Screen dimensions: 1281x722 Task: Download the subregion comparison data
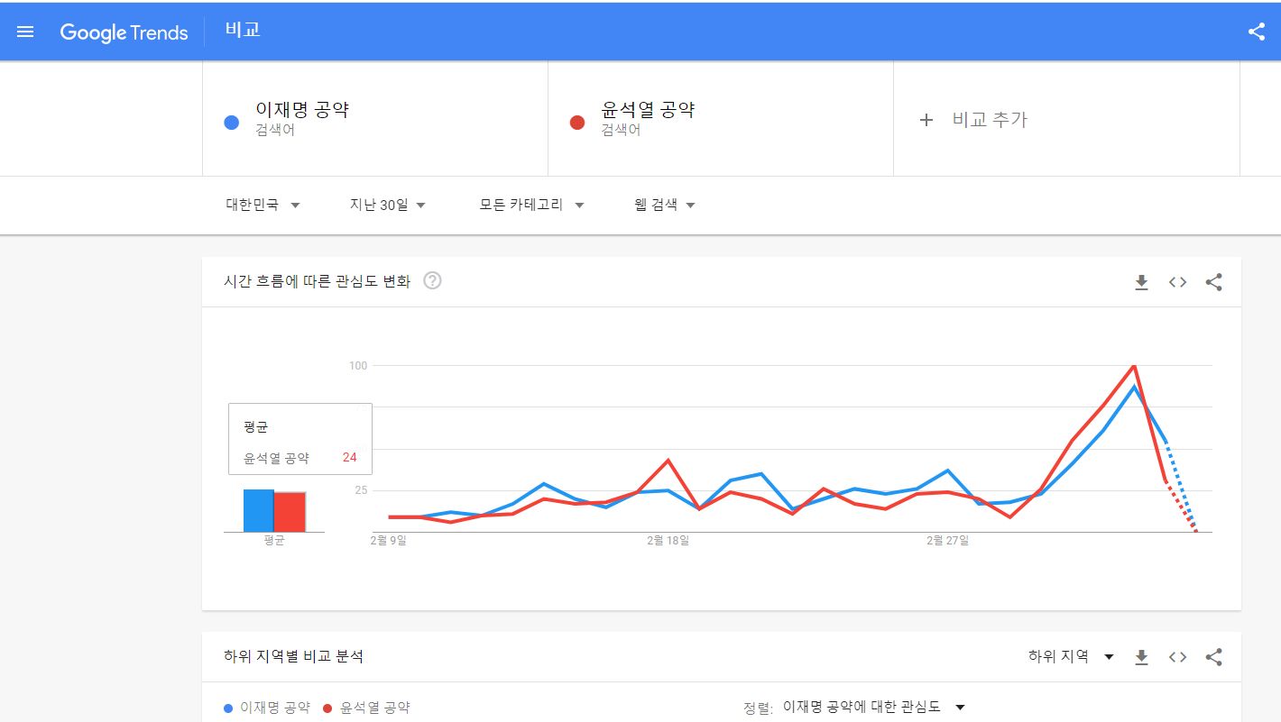tap(1141, 657)
